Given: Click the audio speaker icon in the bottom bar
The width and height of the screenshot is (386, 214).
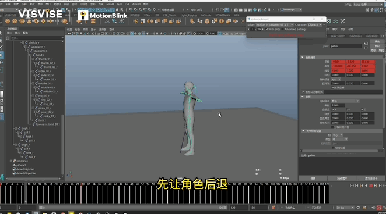Looking at the screenshot, I should pyautogui.click(x=373, y=208).
